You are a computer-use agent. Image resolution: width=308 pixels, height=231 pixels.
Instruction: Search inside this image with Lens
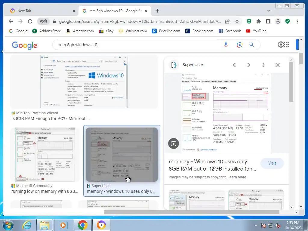pyautogui.click(x=174, y=143)
